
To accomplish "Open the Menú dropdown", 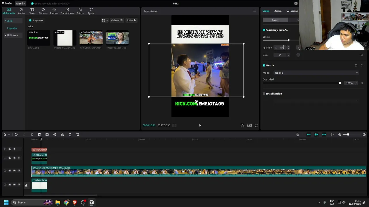I will click(x=20, y=3).
